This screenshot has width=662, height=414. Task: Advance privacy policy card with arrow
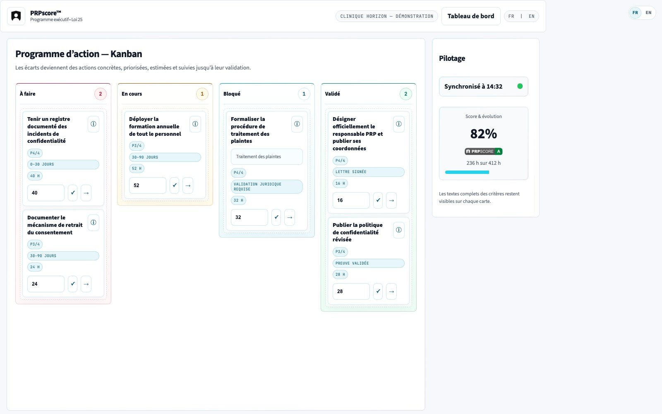pyautogui.click(x=391, y=291)
